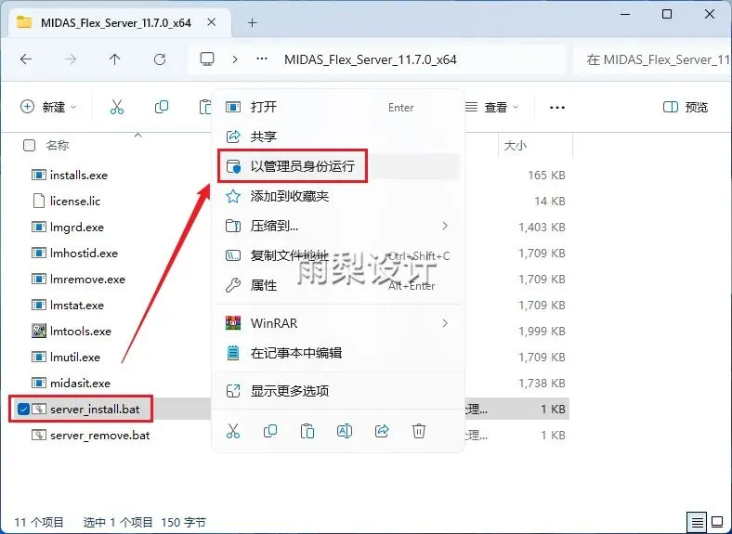The image size is (732, 534).
Task: Click the MIDAS_Flex_Server_11.7.0_x64 breadcrumb
Action: (371, 59)
